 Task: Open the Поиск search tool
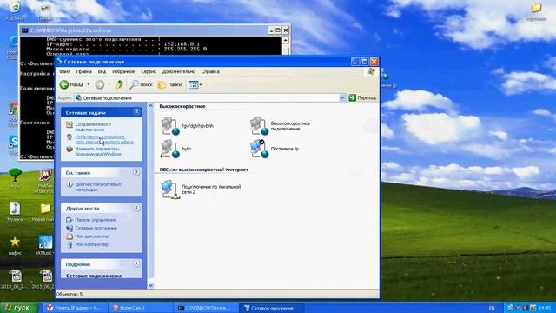tap(141, 84)
